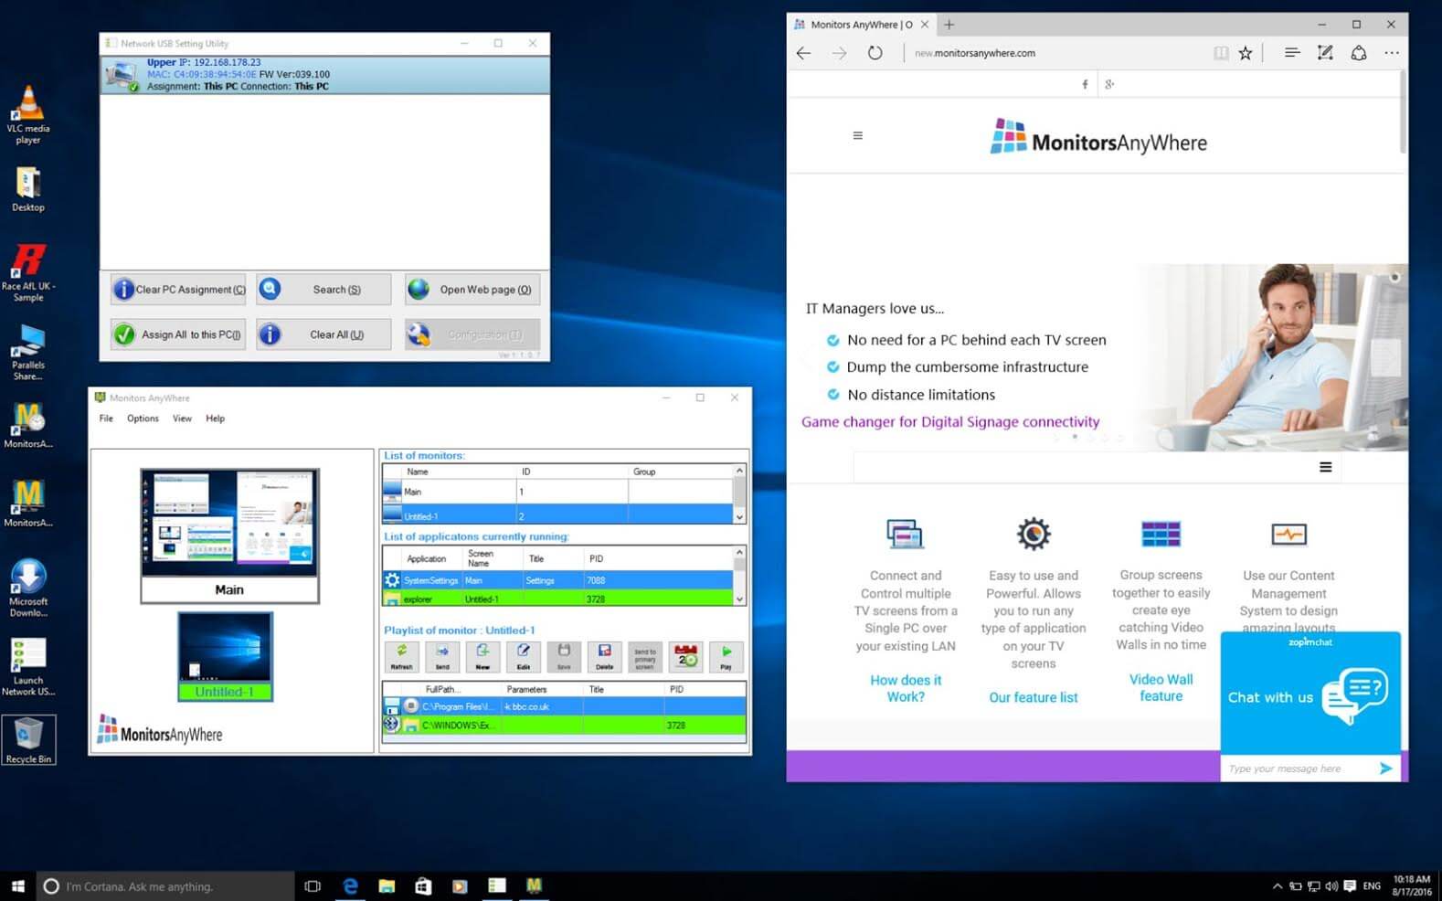Click Clear All button in Network USB utility
1442x901 pixels.
pos(323,334)
